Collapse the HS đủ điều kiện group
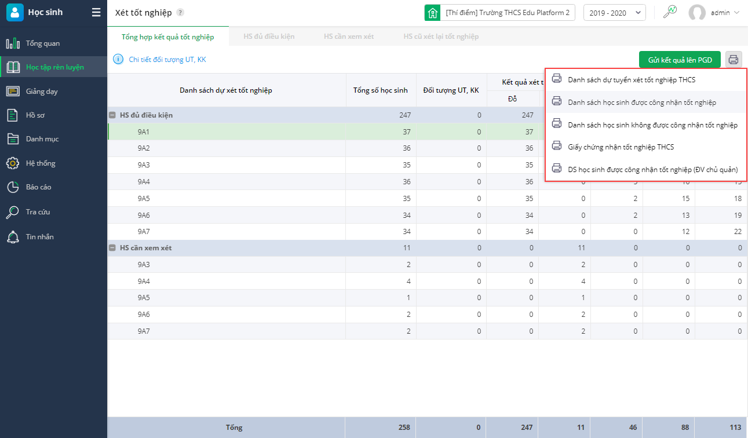748x438 pixels. [112, 115]
